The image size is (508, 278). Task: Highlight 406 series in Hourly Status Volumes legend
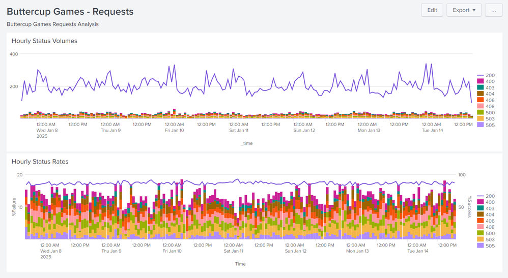(x=485, y=100)
